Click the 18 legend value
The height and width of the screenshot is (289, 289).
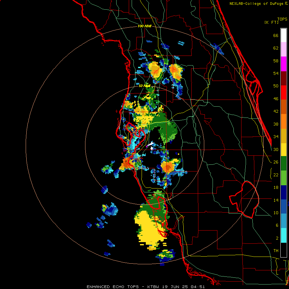click(x=276, y=188)
